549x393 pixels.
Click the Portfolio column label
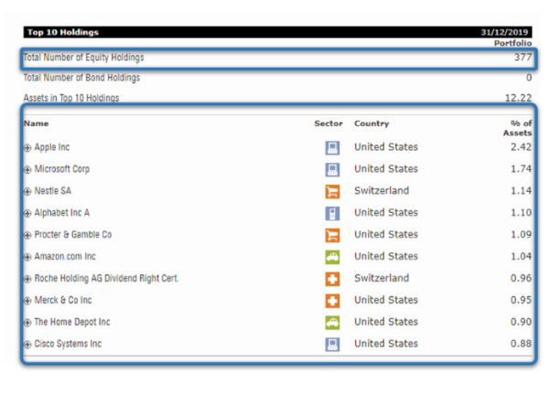coord(513,43)
